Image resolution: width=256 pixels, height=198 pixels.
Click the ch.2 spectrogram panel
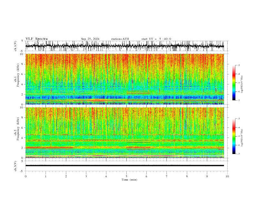tap(125, 133)
